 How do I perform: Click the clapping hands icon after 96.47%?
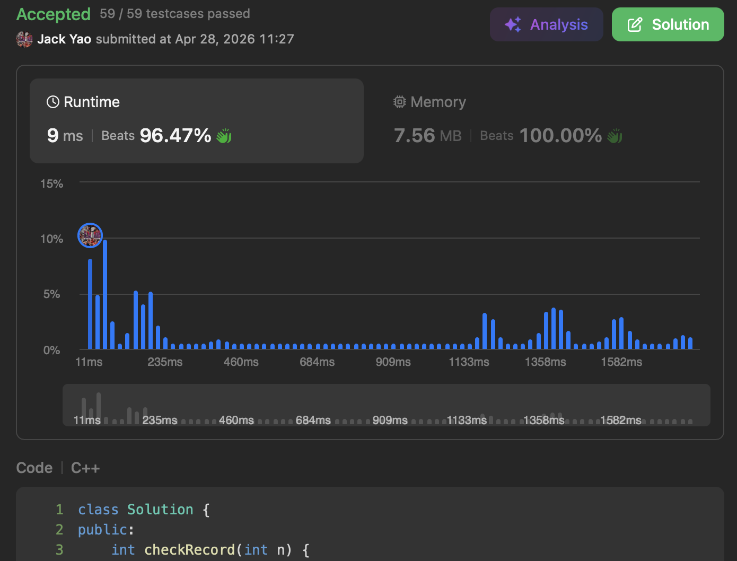click(224, 136)
